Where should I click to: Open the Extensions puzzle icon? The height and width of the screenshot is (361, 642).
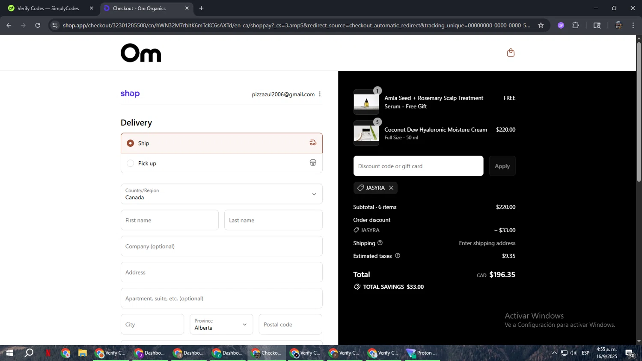point(576,25)
